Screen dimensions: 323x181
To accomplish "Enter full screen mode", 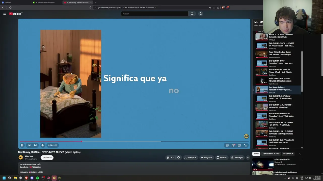I will [245, 145].
